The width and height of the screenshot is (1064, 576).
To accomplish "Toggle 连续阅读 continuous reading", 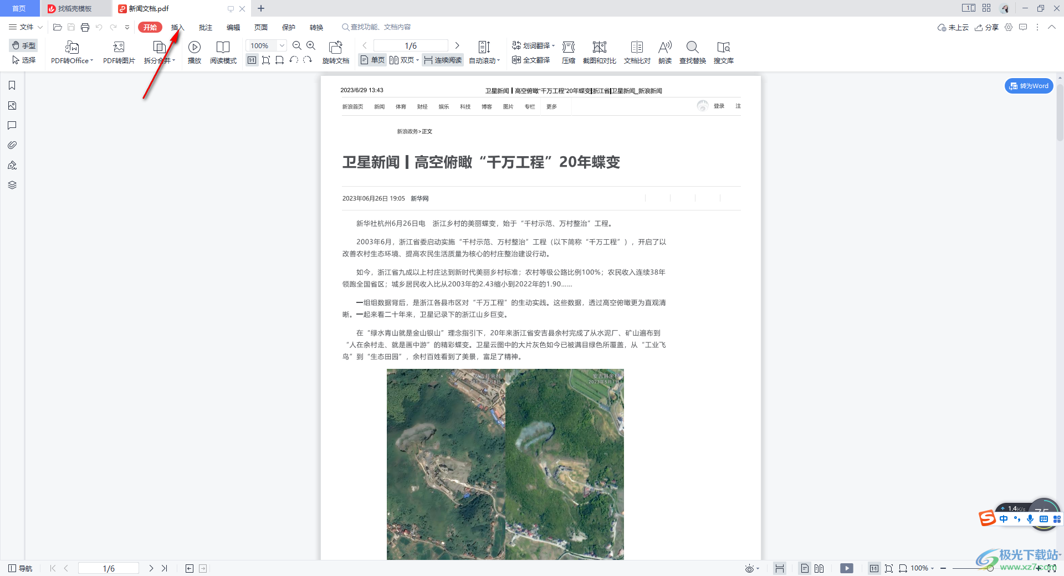I will coord(443,60).
